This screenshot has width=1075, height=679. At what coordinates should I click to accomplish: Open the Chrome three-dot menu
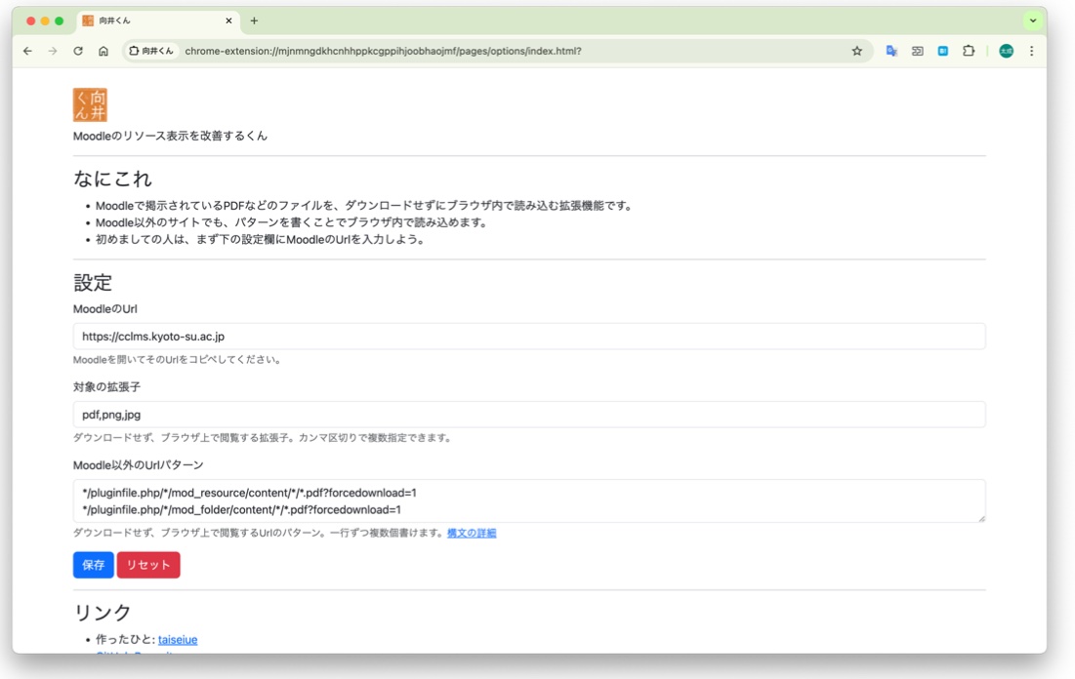pos(1031,51)
